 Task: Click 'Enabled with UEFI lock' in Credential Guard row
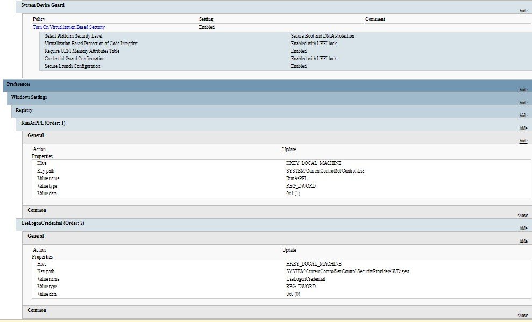(314, 58)
